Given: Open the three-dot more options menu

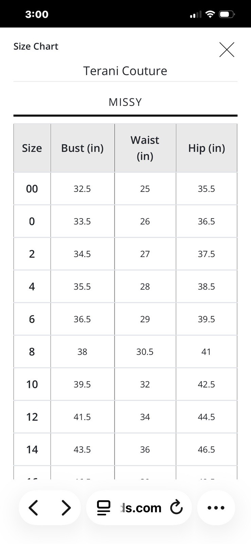Looking at the screenshot, I should pyautogui.click(x=216, y=508).
